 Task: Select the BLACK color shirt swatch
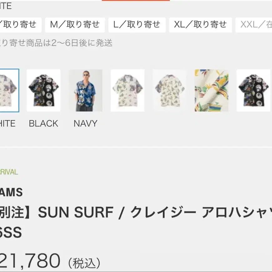[43, 90]
